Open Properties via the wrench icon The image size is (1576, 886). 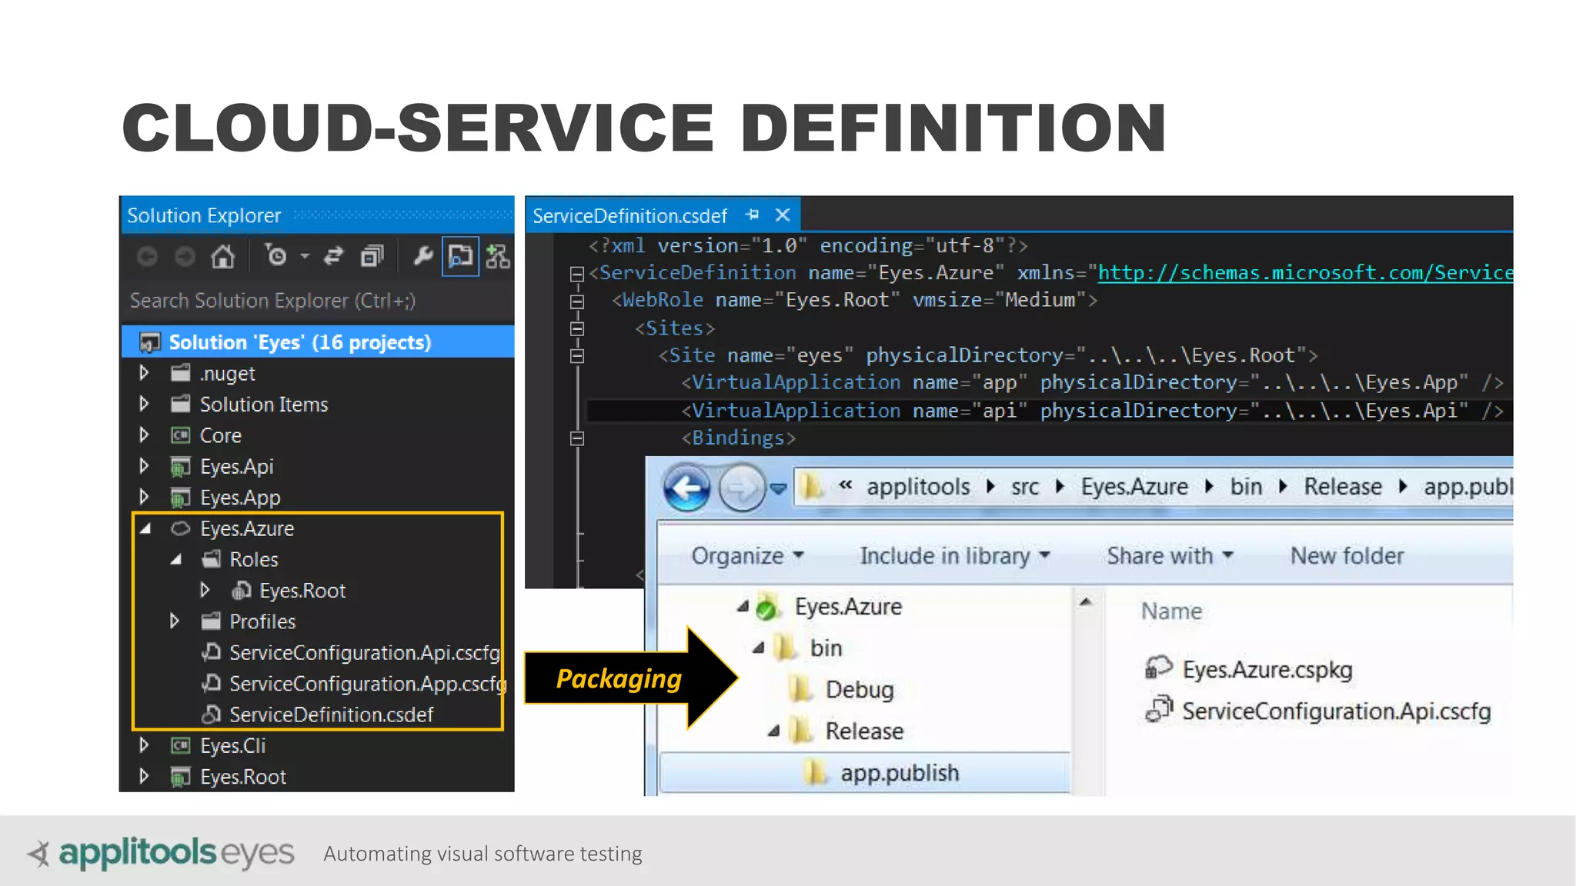[422, 256]
